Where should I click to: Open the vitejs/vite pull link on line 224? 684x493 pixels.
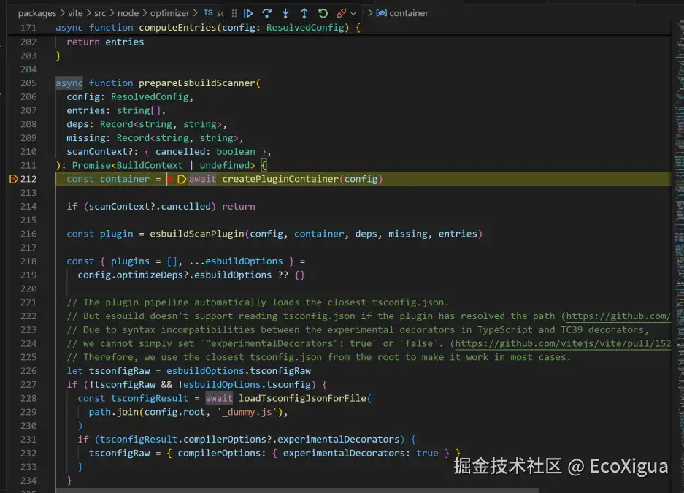[563, 343]
